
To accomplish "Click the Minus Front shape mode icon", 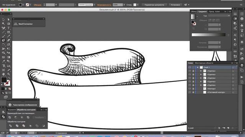I will pos(16,118).
